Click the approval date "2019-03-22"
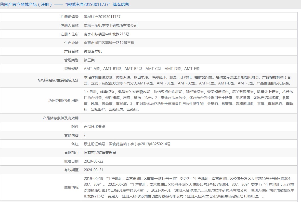 tap(94, 161)
